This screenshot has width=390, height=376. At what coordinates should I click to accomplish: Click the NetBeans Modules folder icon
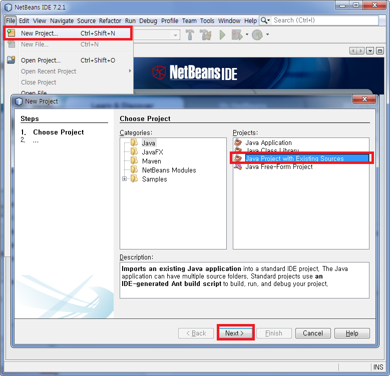tap(134, 169)
